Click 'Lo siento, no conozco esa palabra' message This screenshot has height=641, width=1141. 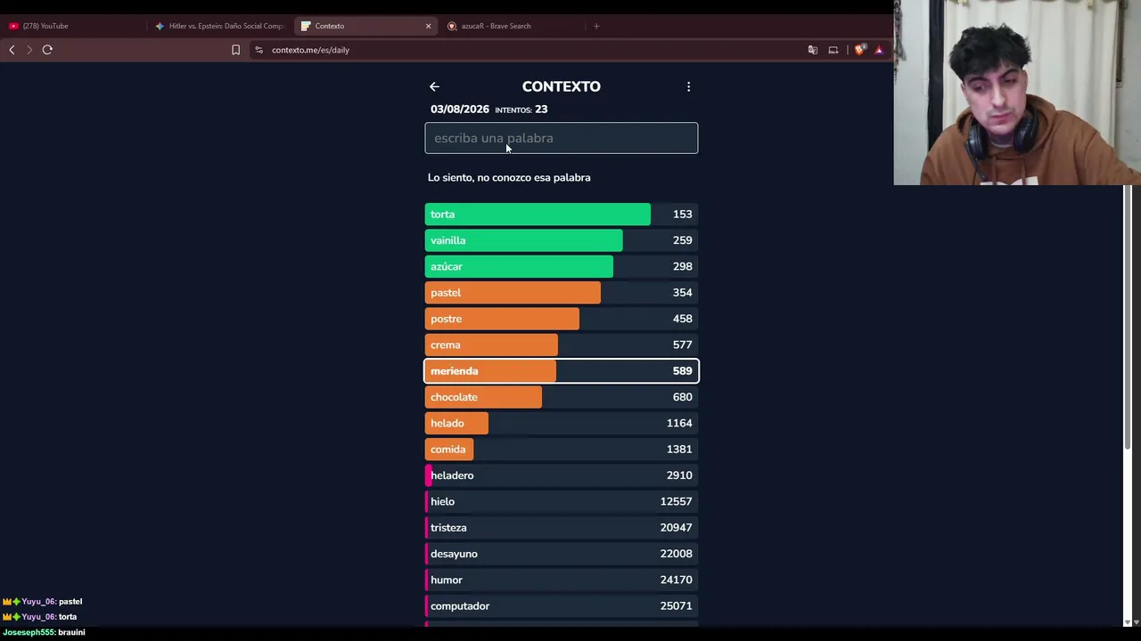click(509, 177)
